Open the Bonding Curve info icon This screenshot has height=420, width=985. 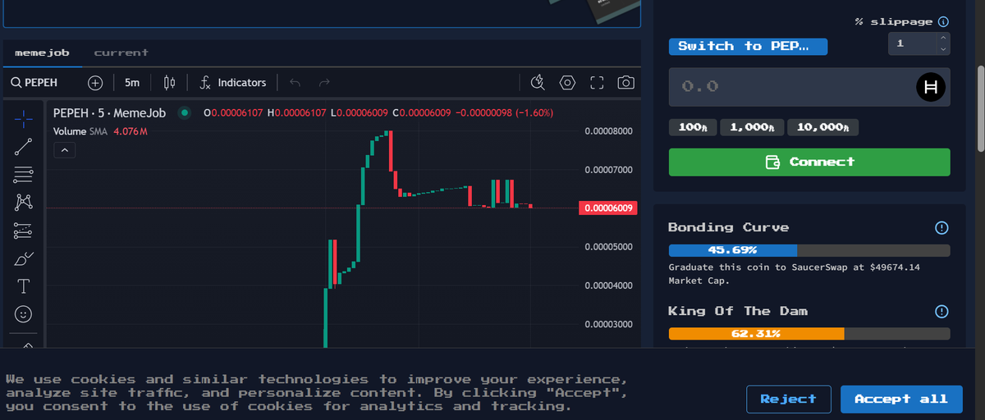(x=942, y=227)
